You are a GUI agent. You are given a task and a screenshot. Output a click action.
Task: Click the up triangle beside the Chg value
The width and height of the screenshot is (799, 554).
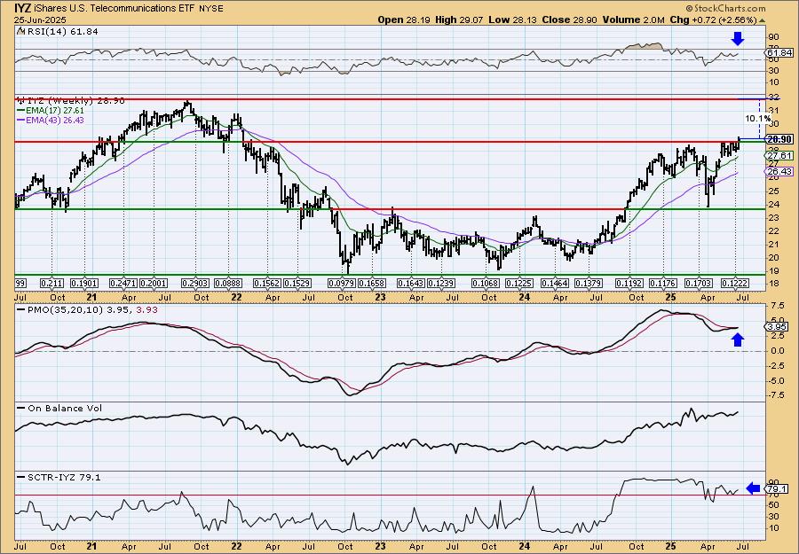763,20
